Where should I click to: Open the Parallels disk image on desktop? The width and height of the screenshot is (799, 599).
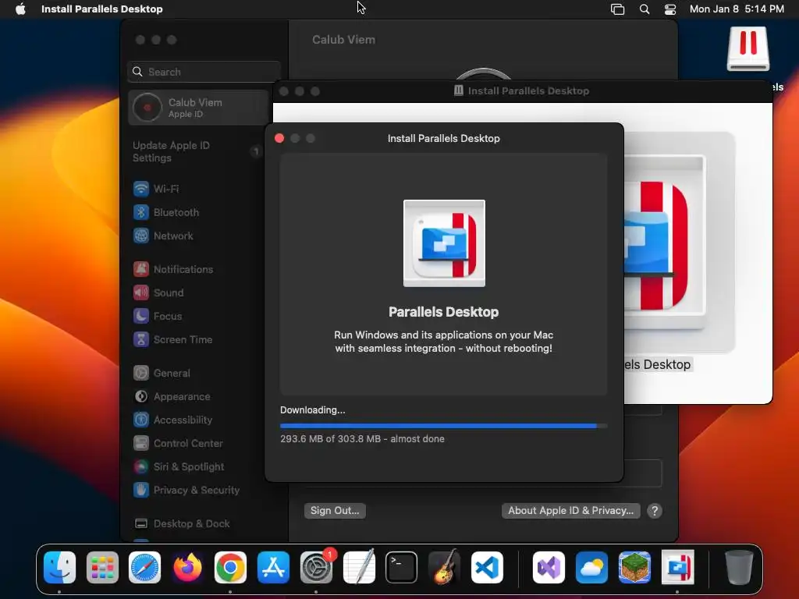pyautogui.click(x=748, y=49)
